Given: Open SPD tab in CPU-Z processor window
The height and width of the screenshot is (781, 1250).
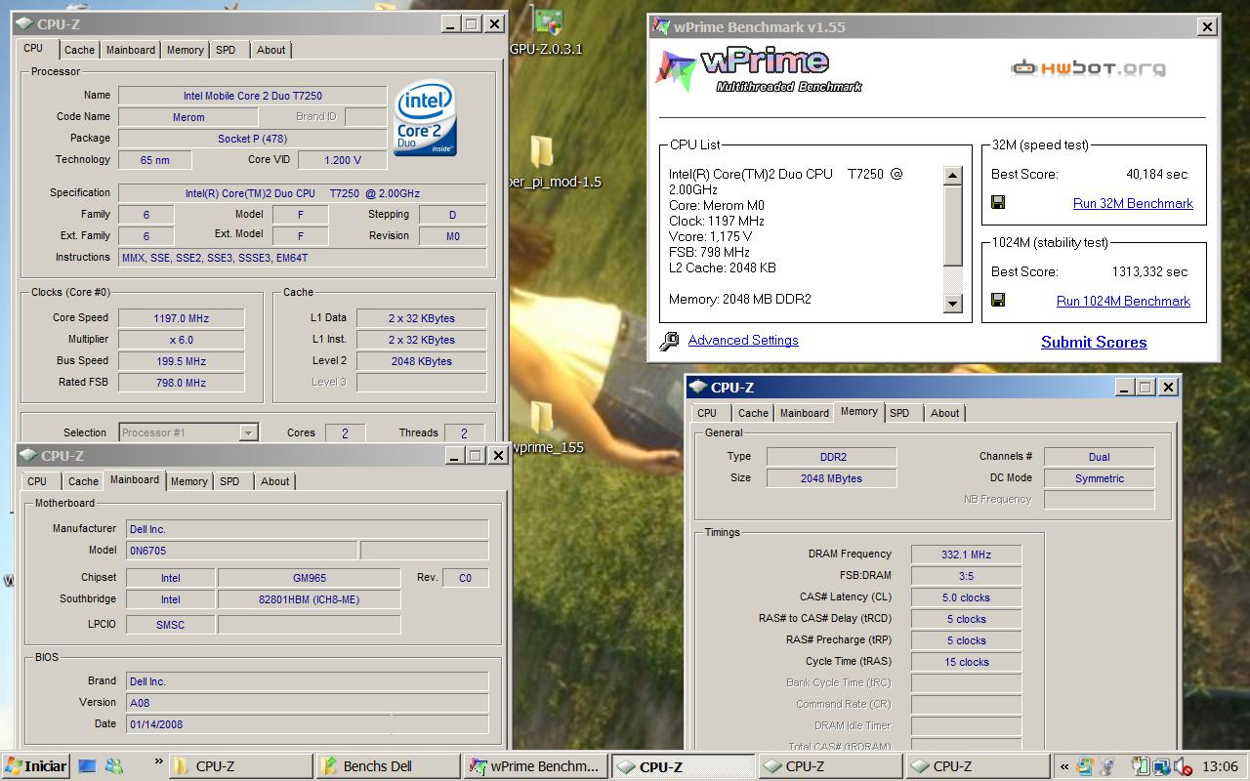Looking at the screenshot, I should pos(226,50).
